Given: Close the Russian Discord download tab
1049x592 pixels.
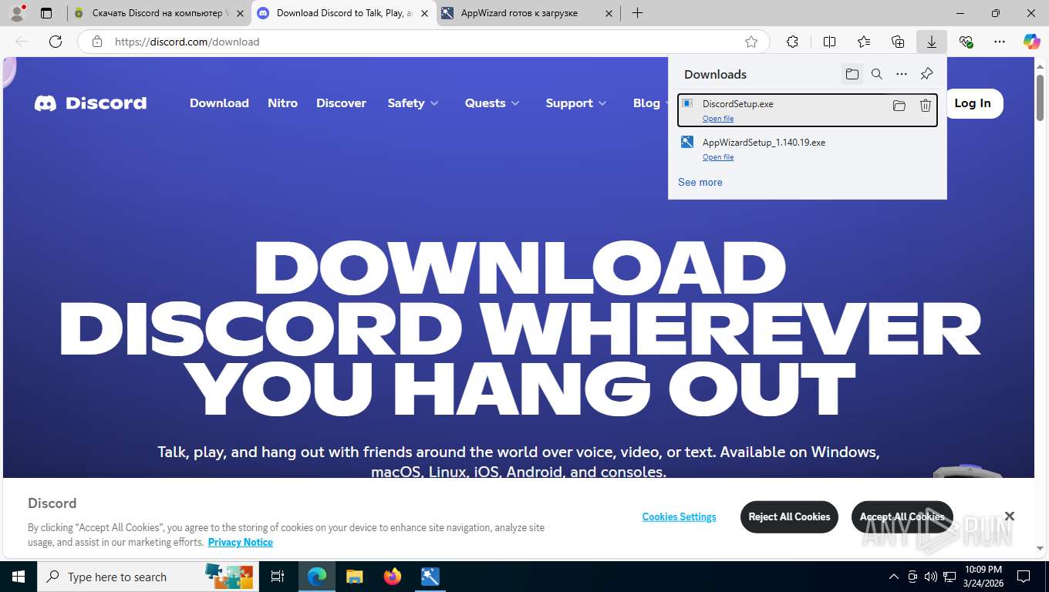Looking at the screenshot, I should tap(240, 13).
